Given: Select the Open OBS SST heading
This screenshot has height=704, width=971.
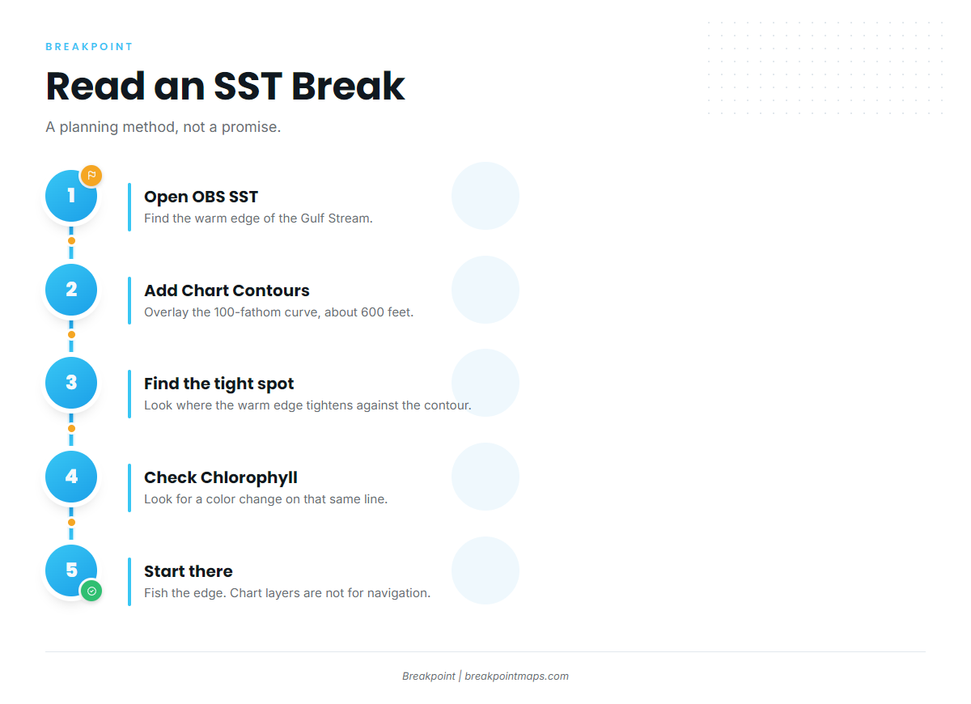Looking at the screenshot, I should 201,197.
